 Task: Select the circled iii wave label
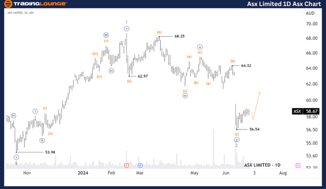[x=106, y=35]
